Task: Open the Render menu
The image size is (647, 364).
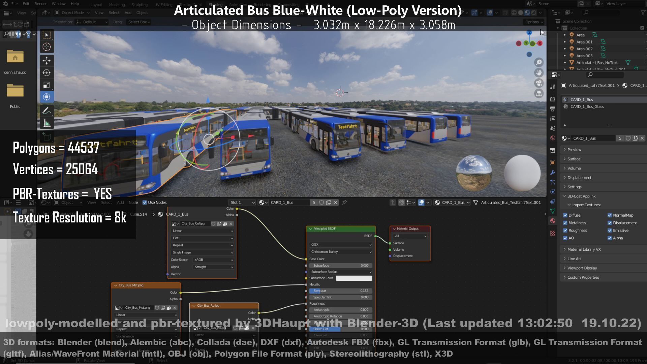Action: 40,4
